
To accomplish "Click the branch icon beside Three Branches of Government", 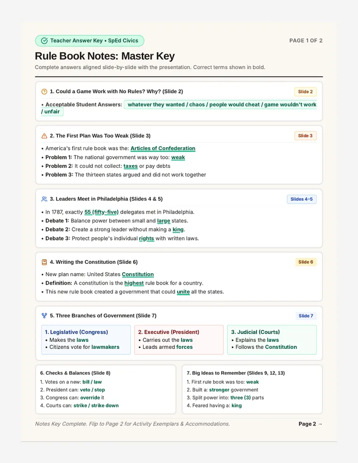I will (x=44, y=315).
